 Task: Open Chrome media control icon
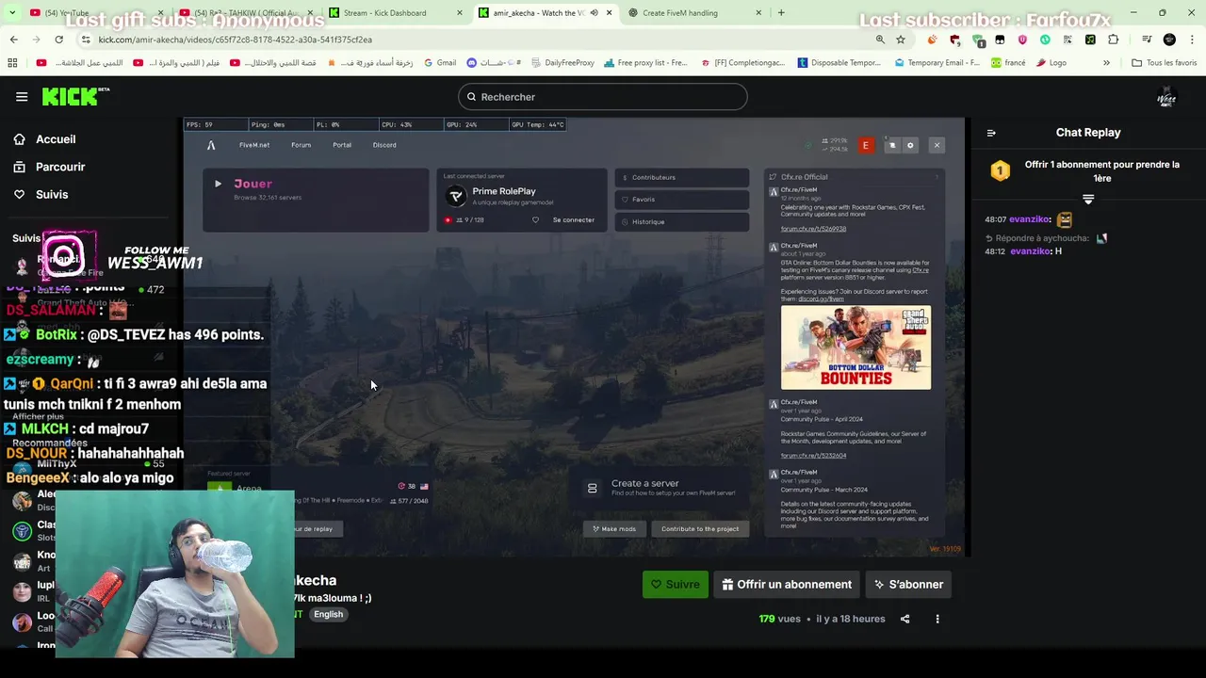[1147, 40]
